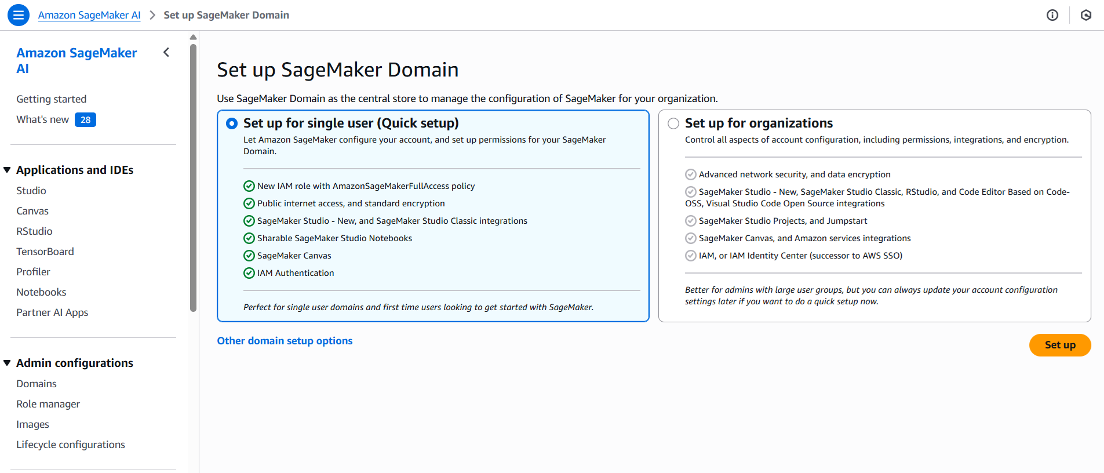Collapse sidebar using the left chevron icon
The image size is (1104, 473).
point(166,53)
